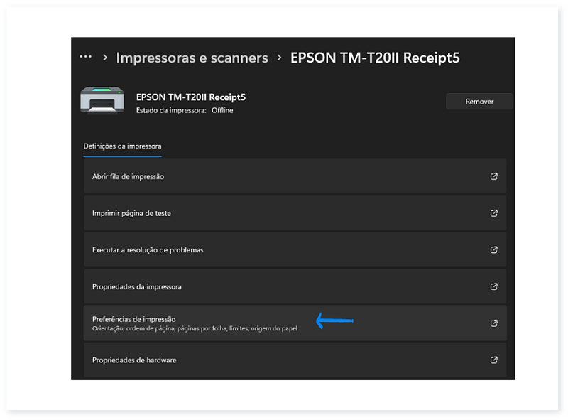
Task: Click troubleshooter row's external-link icon
Action: coord(494,250)
